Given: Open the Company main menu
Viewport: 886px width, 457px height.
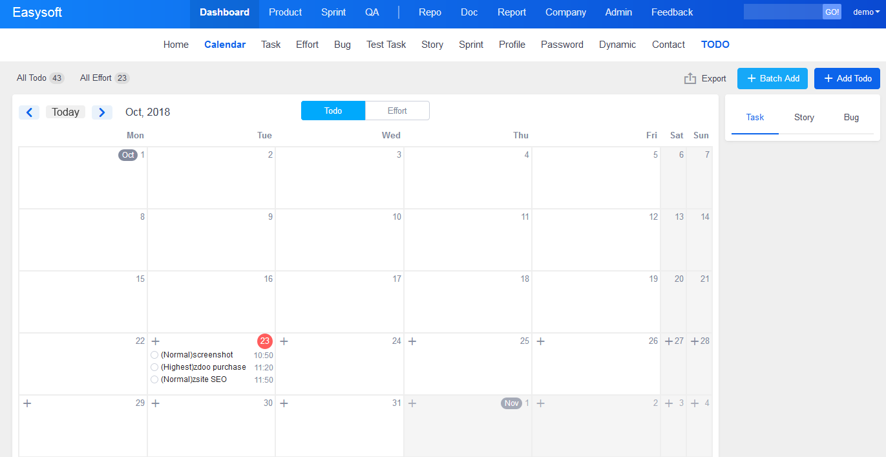Looking at the screenshot, I should [565, 12].
